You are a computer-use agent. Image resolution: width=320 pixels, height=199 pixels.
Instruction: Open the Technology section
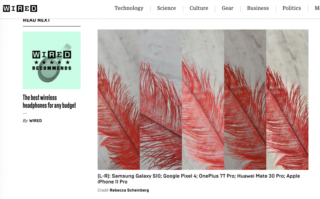pos(129,8)
